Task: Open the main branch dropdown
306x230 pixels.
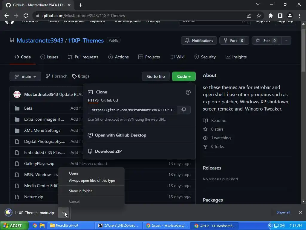Action: [x=25, y=76]
